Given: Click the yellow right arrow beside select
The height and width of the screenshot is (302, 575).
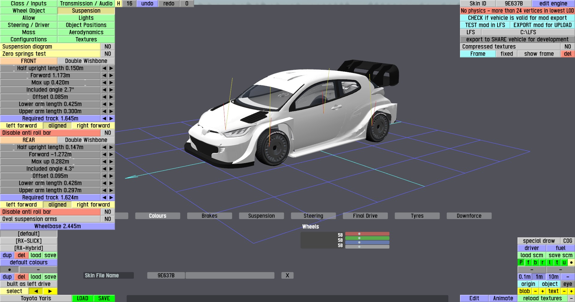Looking at the screenshot, I should point(50,291).
